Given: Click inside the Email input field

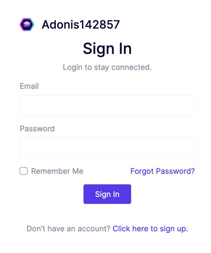Looking at the screenshot, I should (x=107, y=105).
